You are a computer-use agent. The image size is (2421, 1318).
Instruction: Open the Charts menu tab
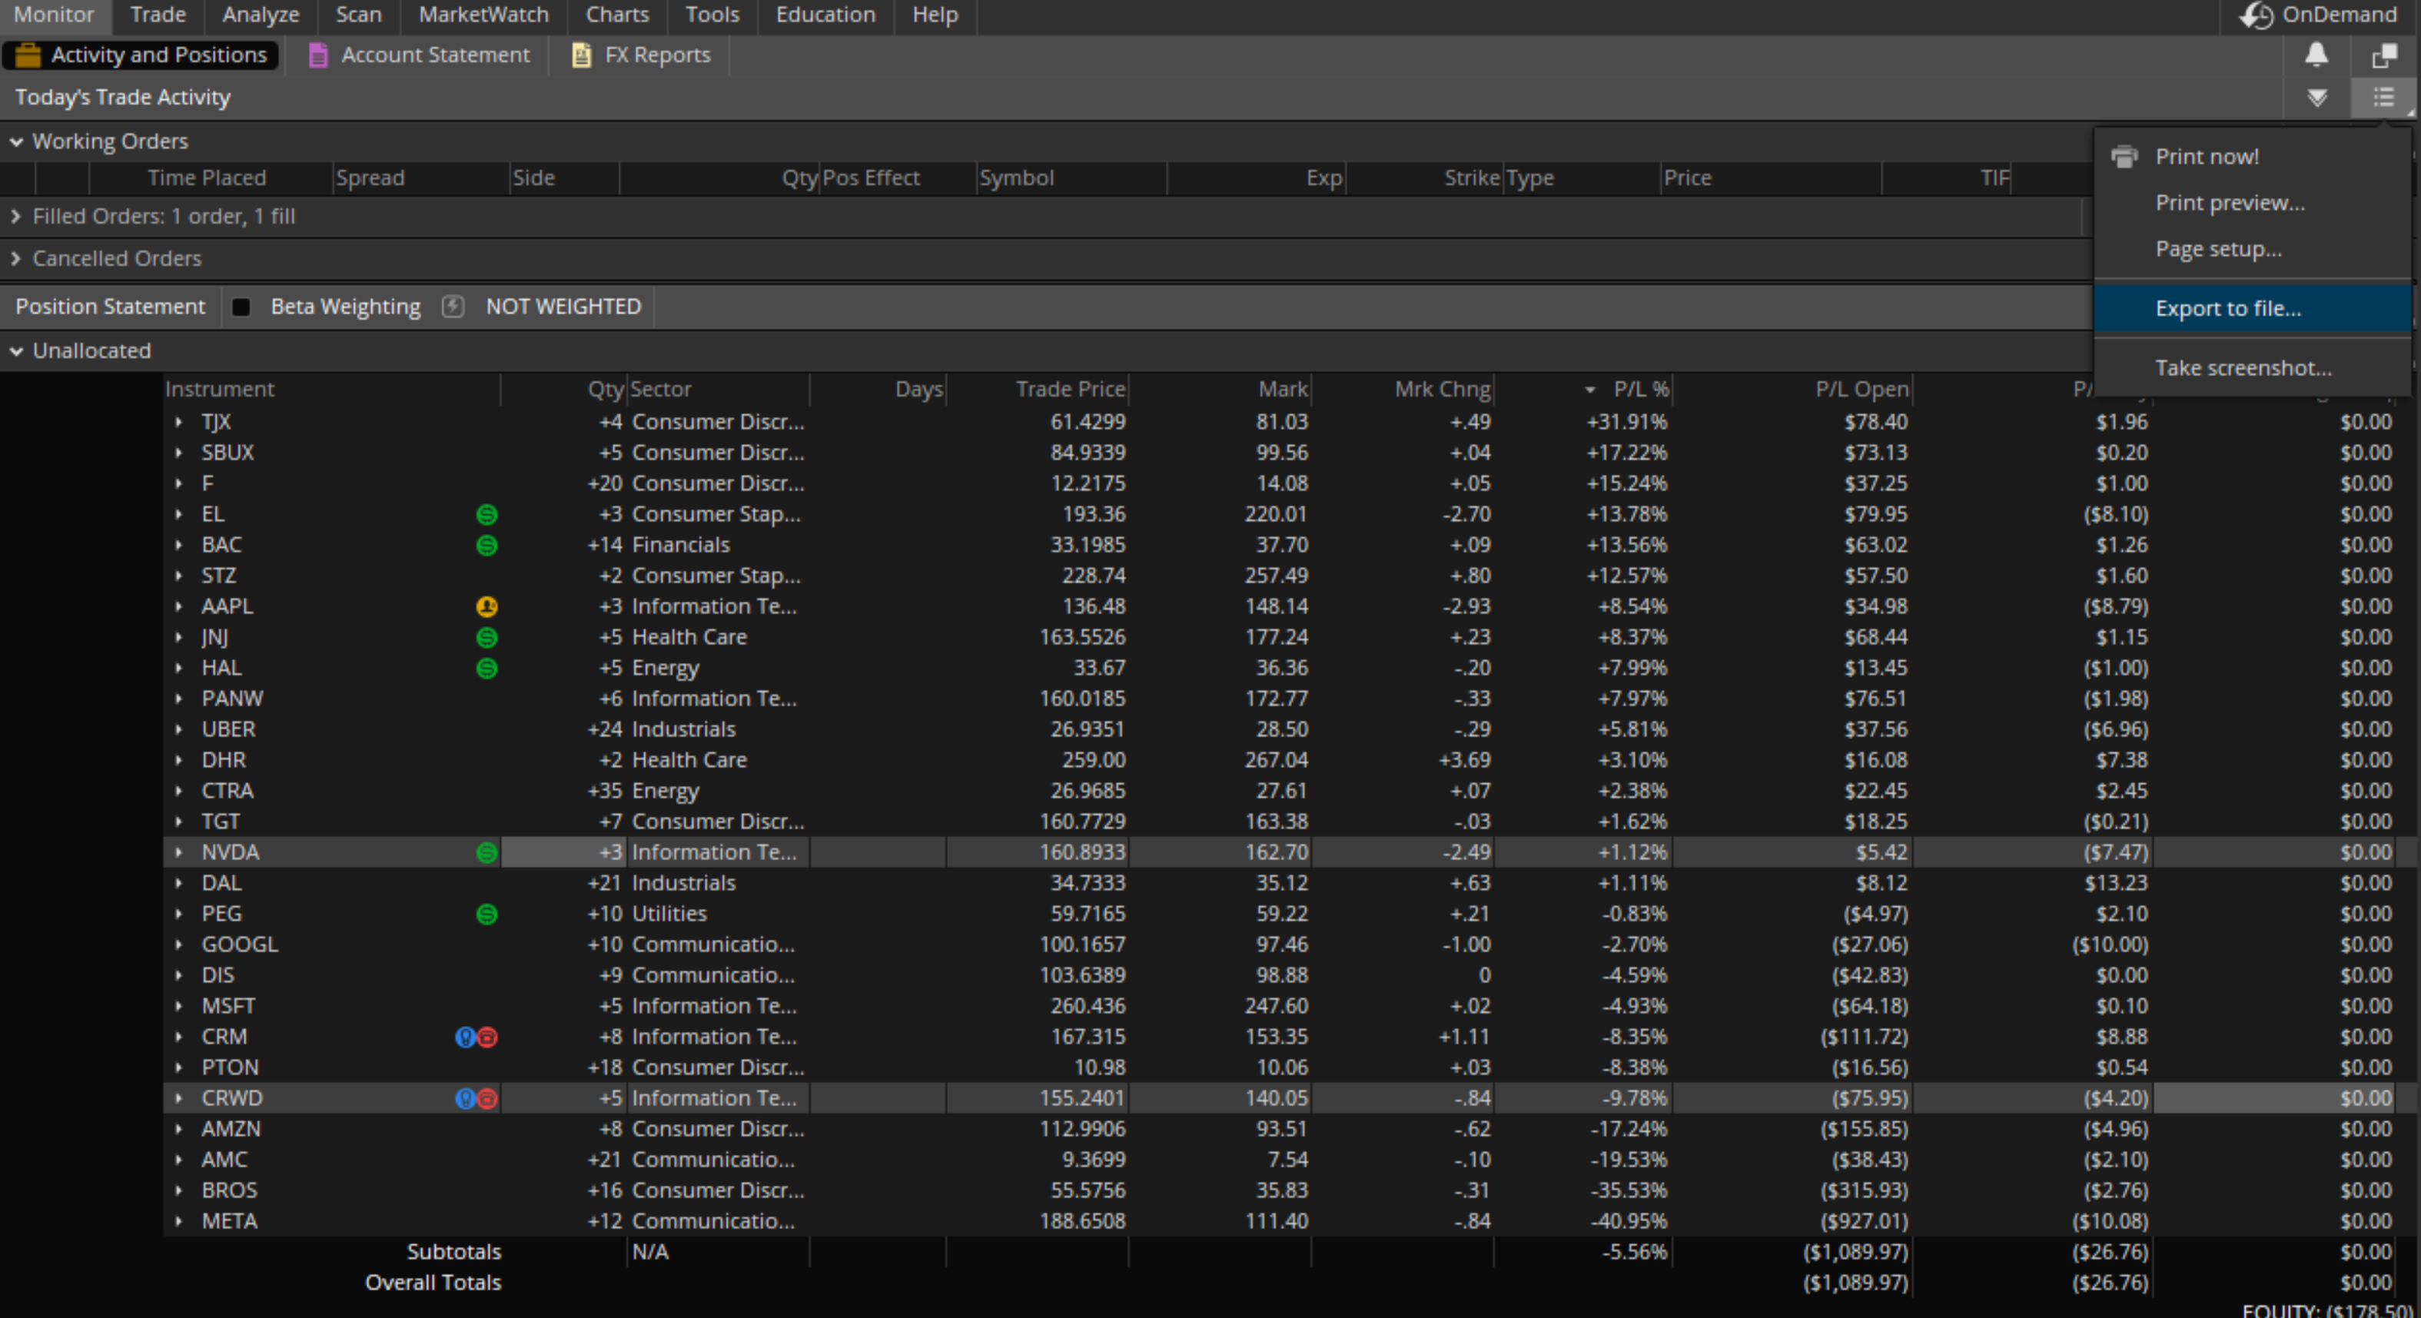(617, 15)
